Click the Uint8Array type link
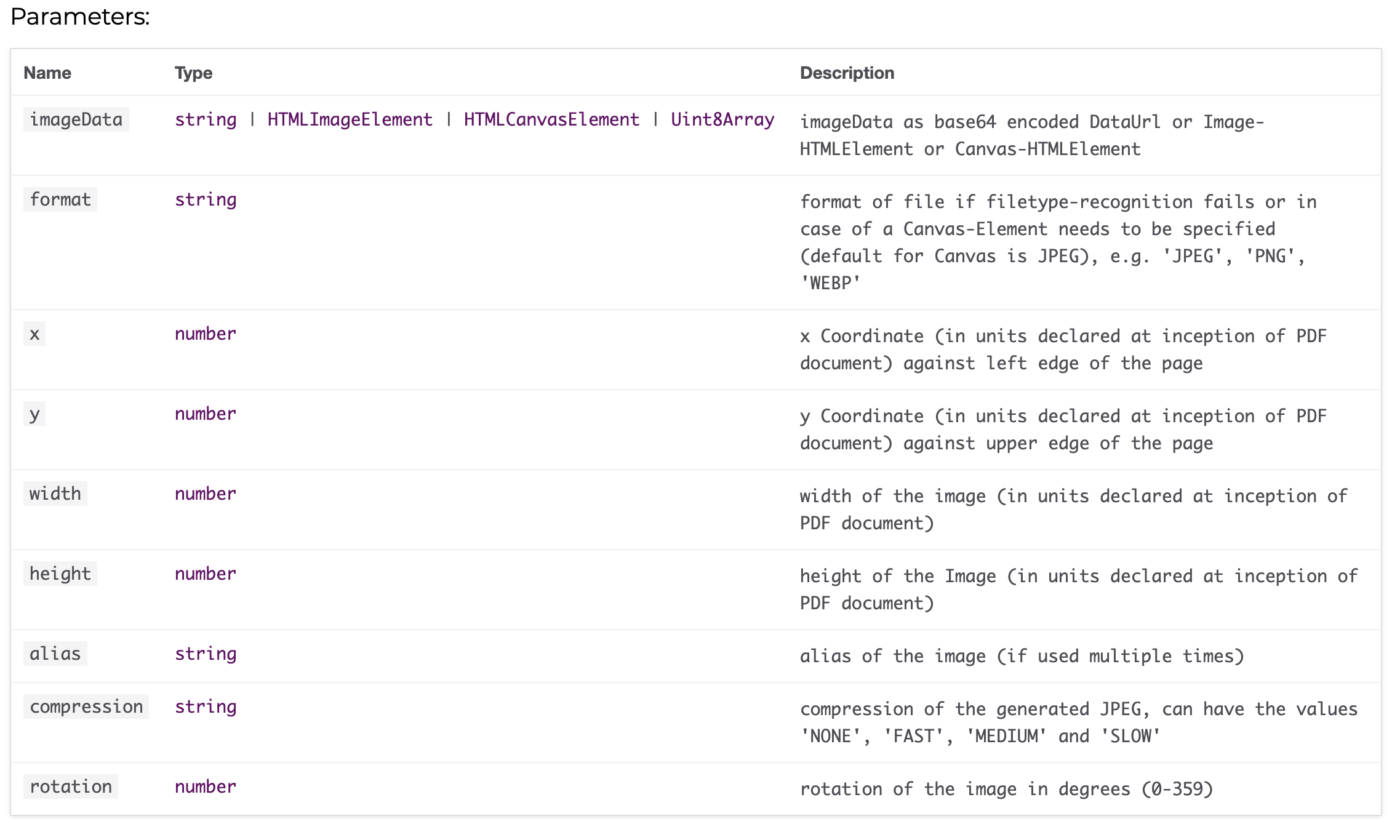The height and width of the screenshot is (821, 1392). click(x=722, y=119)
